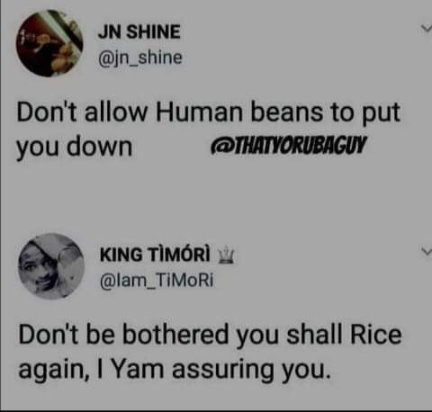Screen dimensions: 432x412
Task: Expand the options chevron on JN SHINE's tweet
Action: 426,29
